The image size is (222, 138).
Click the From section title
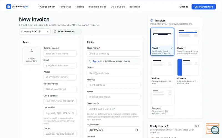click(26, 43)
